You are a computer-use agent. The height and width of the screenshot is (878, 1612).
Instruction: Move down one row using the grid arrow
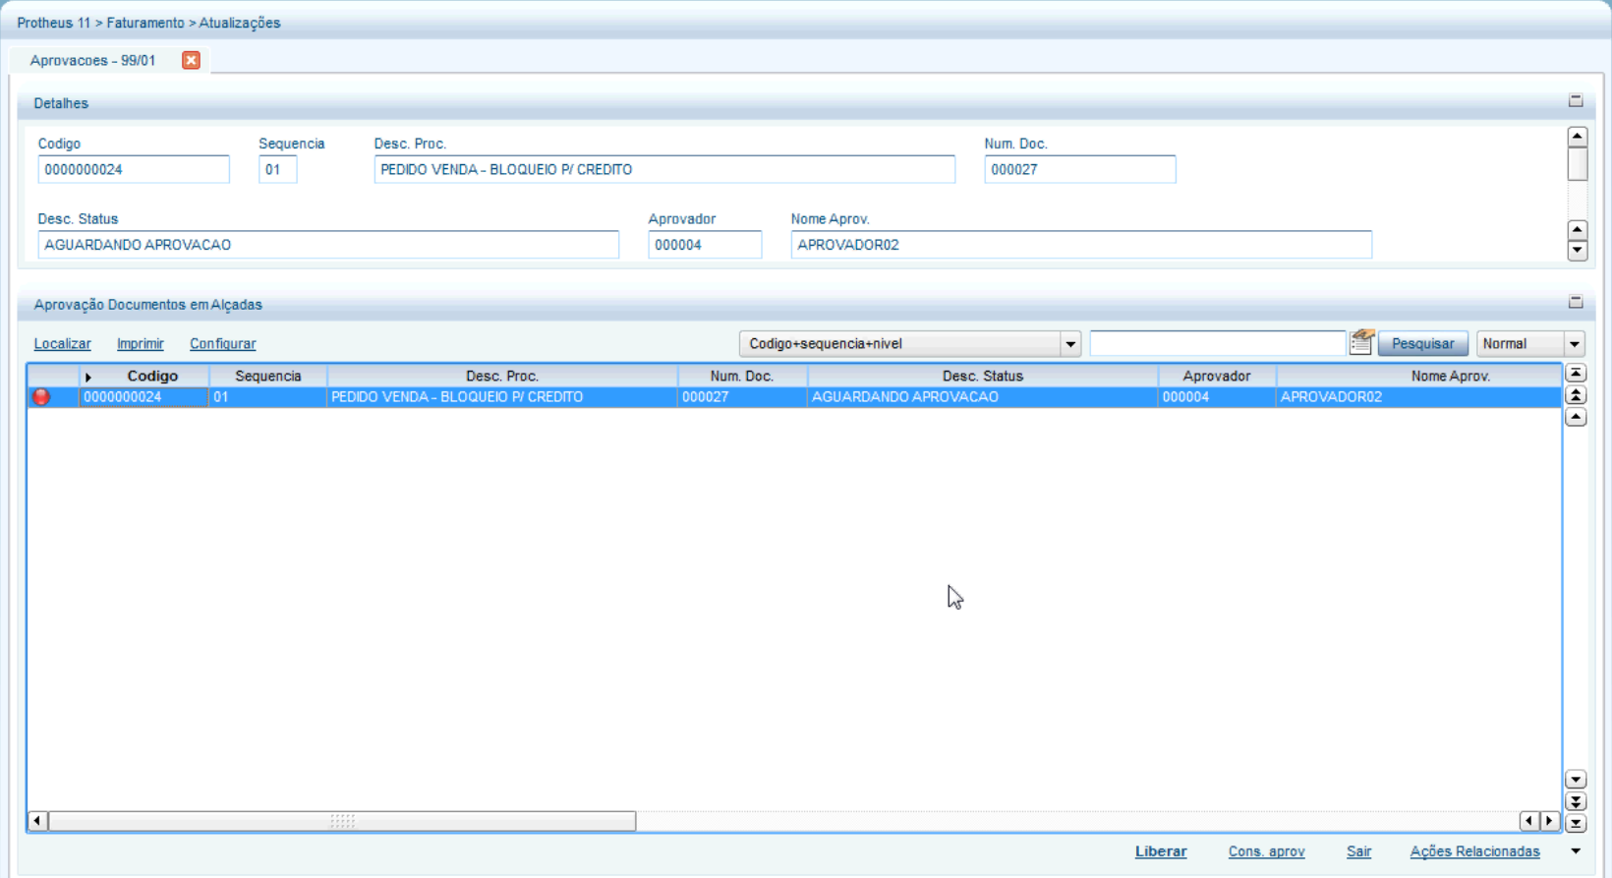coord(1576,780)
